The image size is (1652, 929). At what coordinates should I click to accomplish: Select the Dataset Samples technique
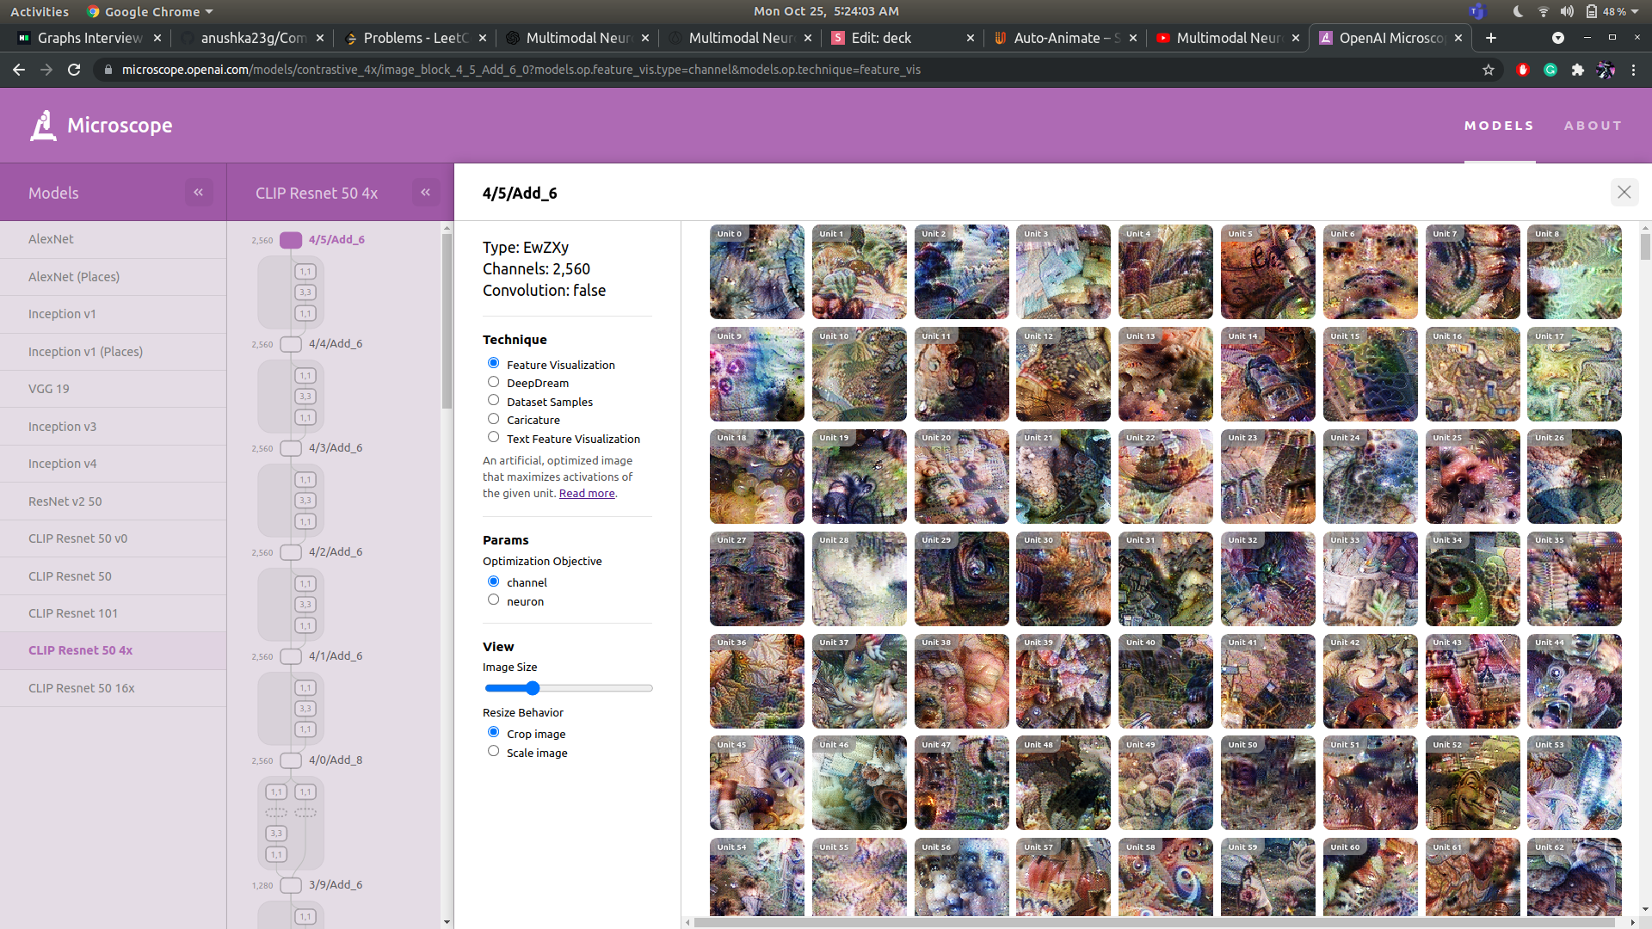tap(494, 401)
